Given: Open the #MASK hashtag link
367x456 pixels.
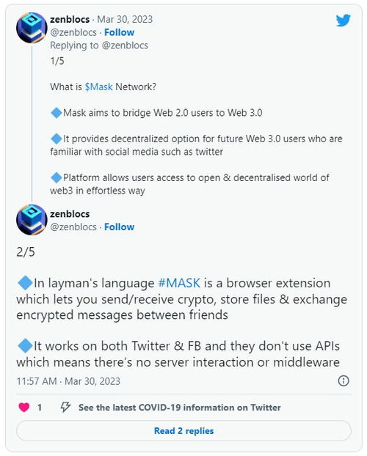Looking at the screenshot, I should coord(179,283).
